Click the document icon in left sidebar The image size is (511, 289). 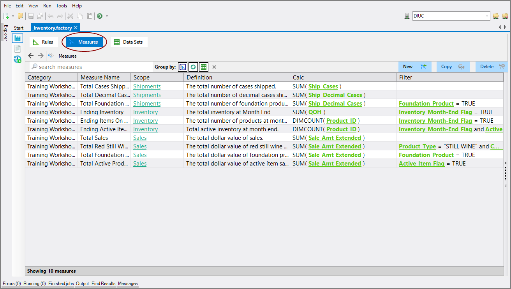coord(18,48)
